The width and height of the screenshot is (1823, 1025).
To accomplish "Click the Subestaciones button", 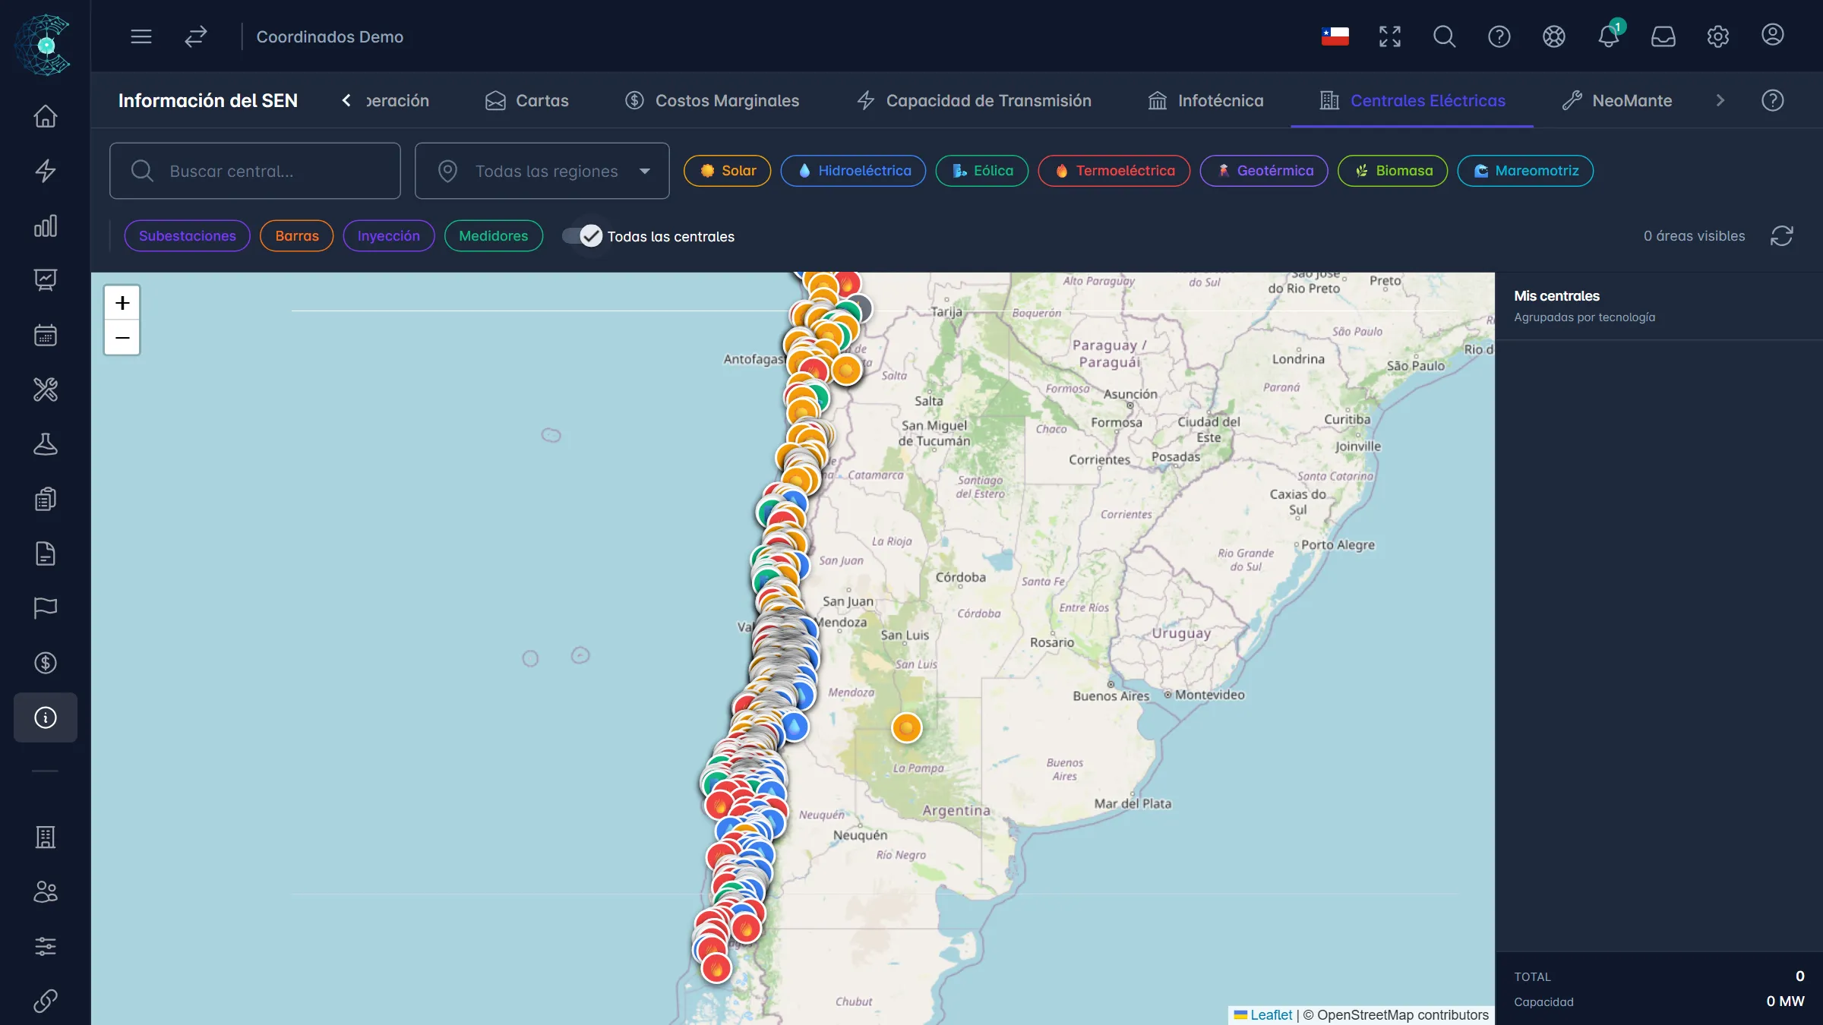I will pos(187,236).
